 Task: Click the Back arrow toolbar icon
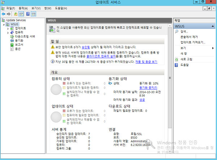4,14
